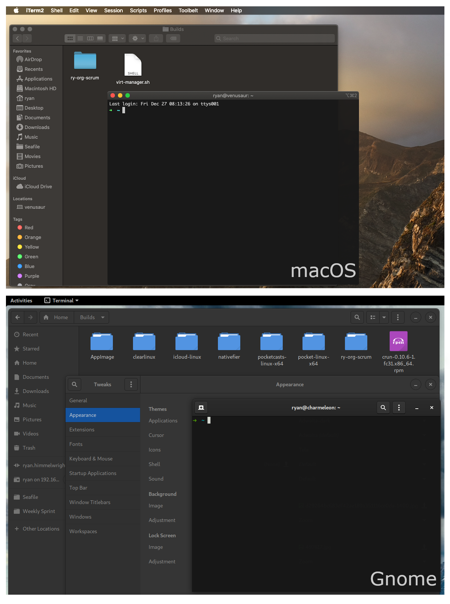Toggle list view in Nautilus file manager
450x604 pixels.
[373, 317]
